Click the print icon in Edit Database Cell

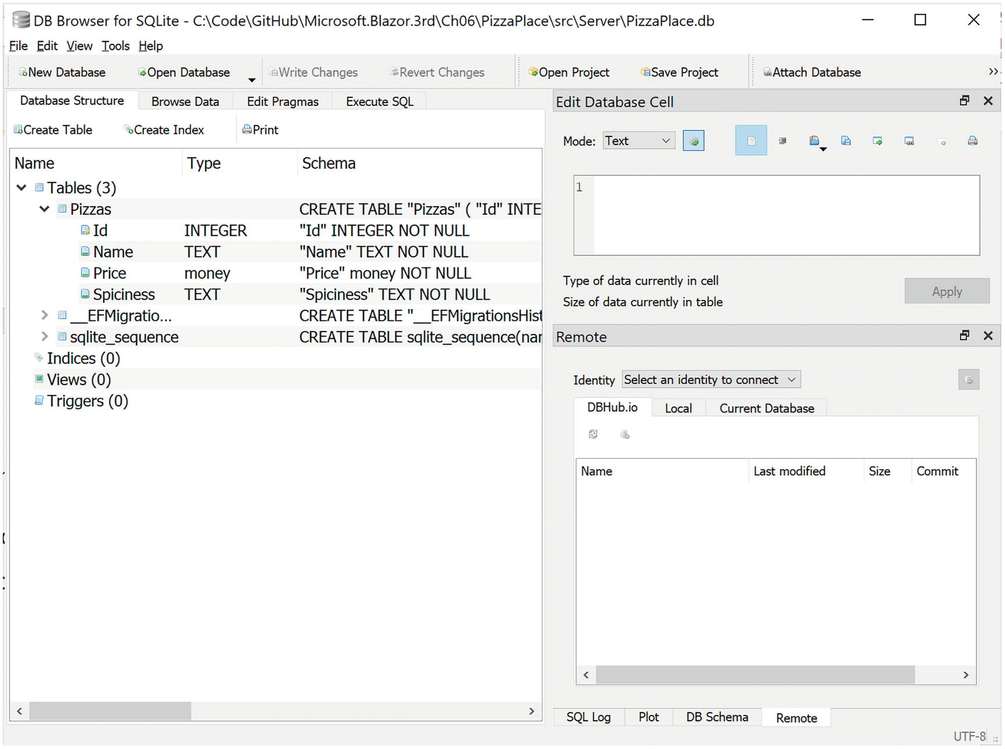[972, 141]
